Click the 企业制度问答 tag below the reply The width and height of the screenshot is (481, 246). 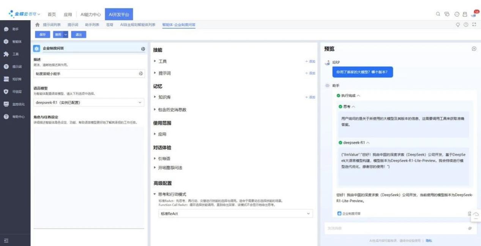pos(349,214)
